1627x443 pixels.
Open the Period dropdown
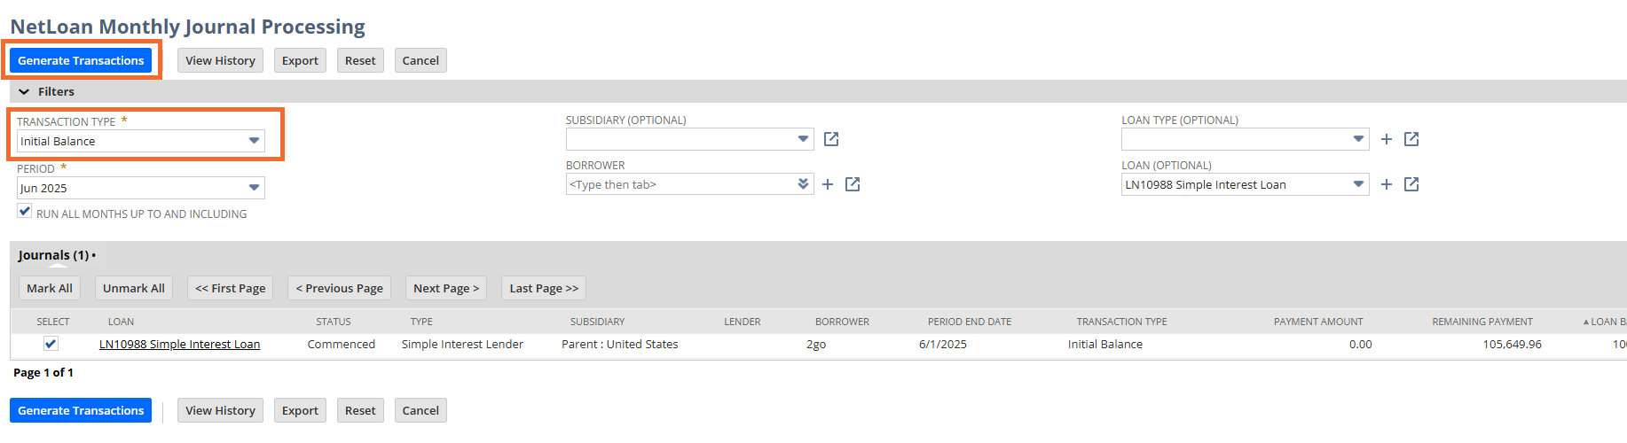click(254, 188)
